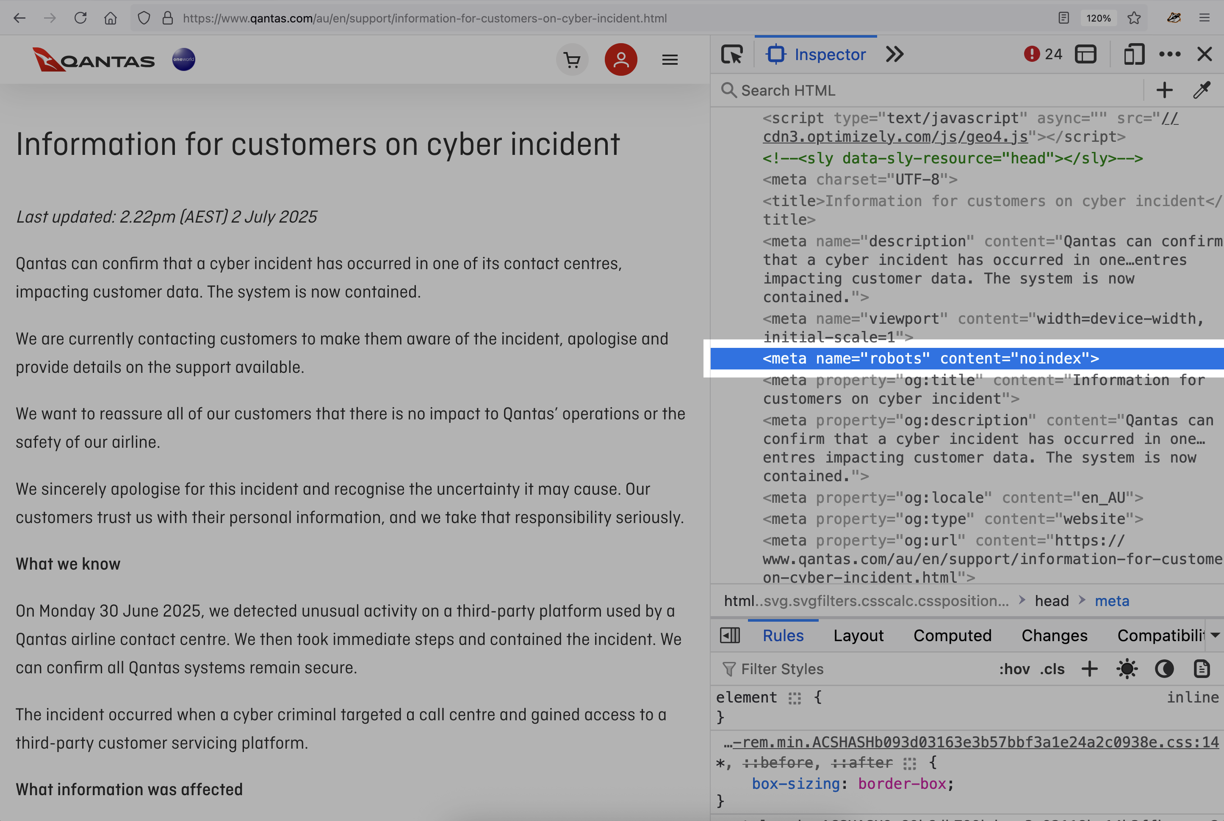Bookmark this page with the star
Viewport: 1224px width, 821px height.
1134,18
